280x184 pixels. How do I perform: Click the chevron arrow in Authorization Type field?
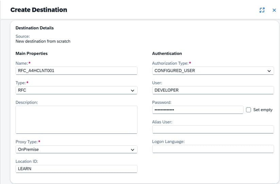[269, 71]
